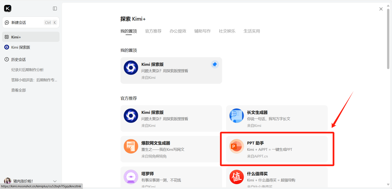Viewport: 392px width, 189px height.
Task: Open the 长文生成器 card title
Action: coord(257,112)
